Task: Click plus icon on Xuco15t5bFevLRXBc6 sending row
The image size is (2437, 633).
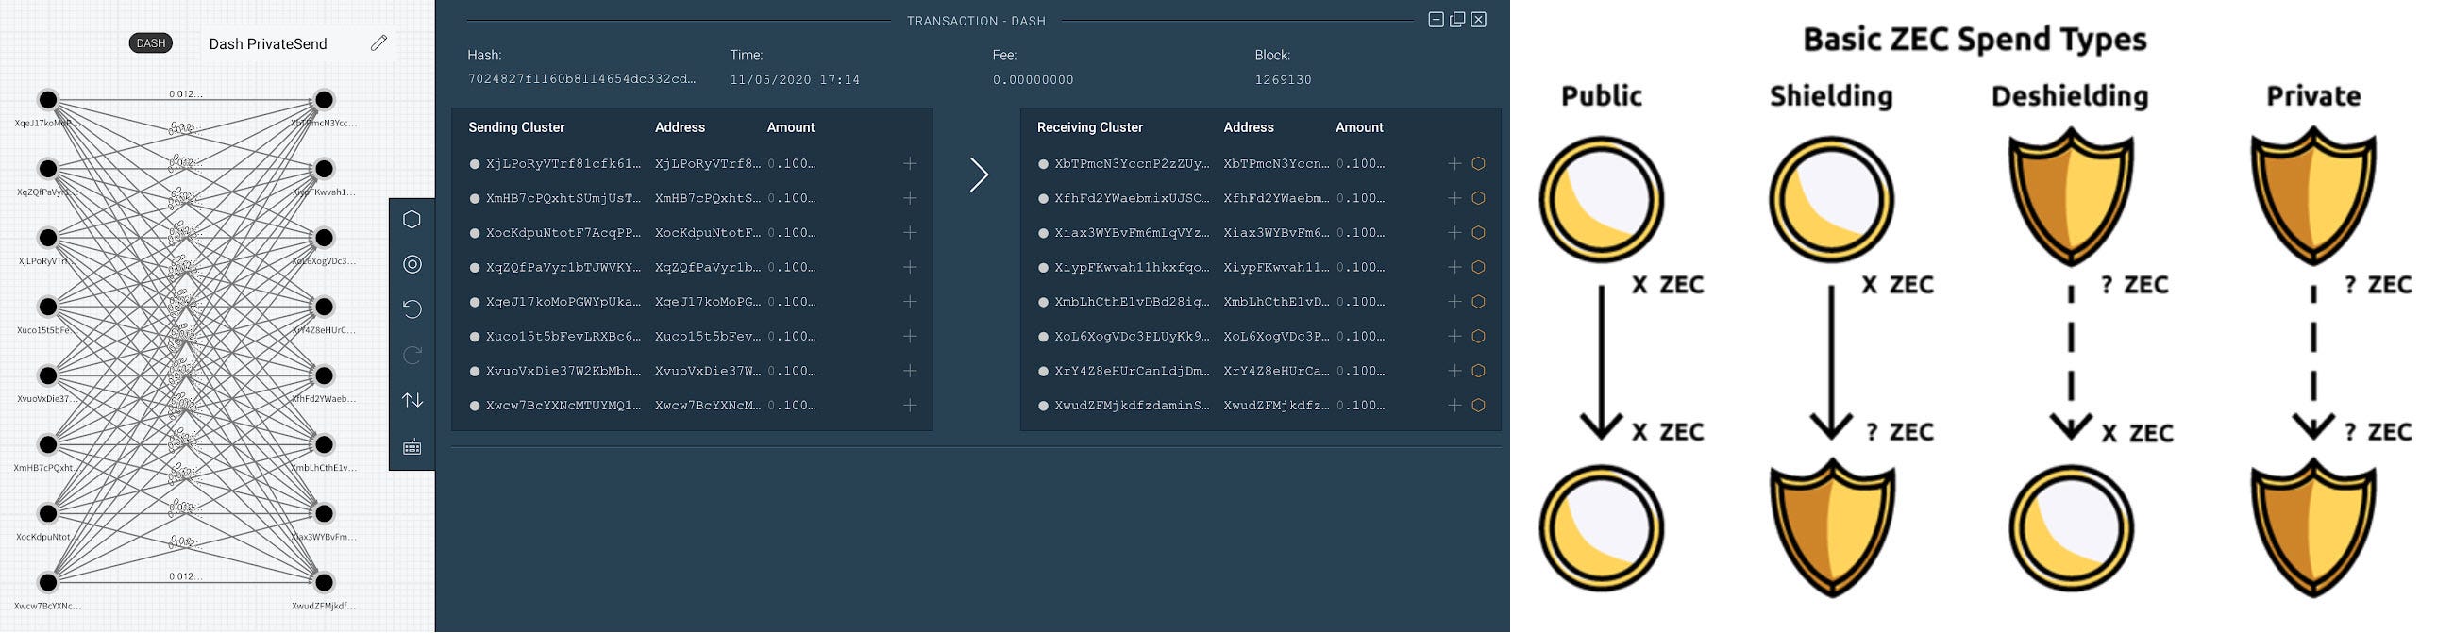Action: click(910, 336)
